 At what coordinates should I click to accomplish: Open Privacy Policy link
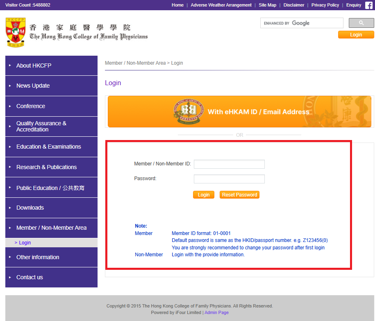pos(325,5)
